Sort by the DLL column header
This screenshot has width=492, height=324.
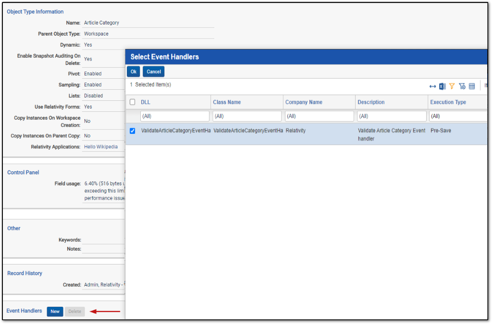(x=145, y=102)
